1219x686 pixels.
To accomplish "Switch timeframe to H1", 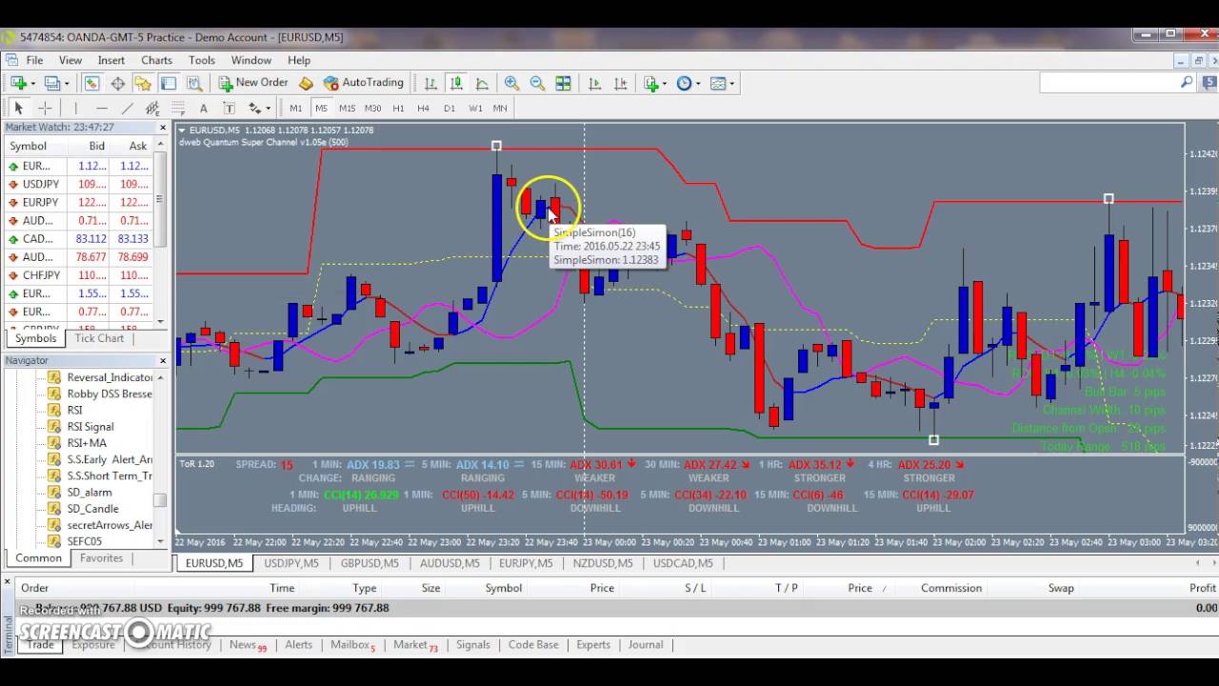I will pyautogui.click(x=398, y=108).
